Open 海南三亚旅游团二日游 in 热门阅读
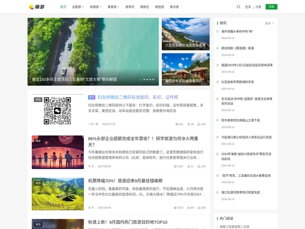The image size is (305, 229). (x=234, y=226)
